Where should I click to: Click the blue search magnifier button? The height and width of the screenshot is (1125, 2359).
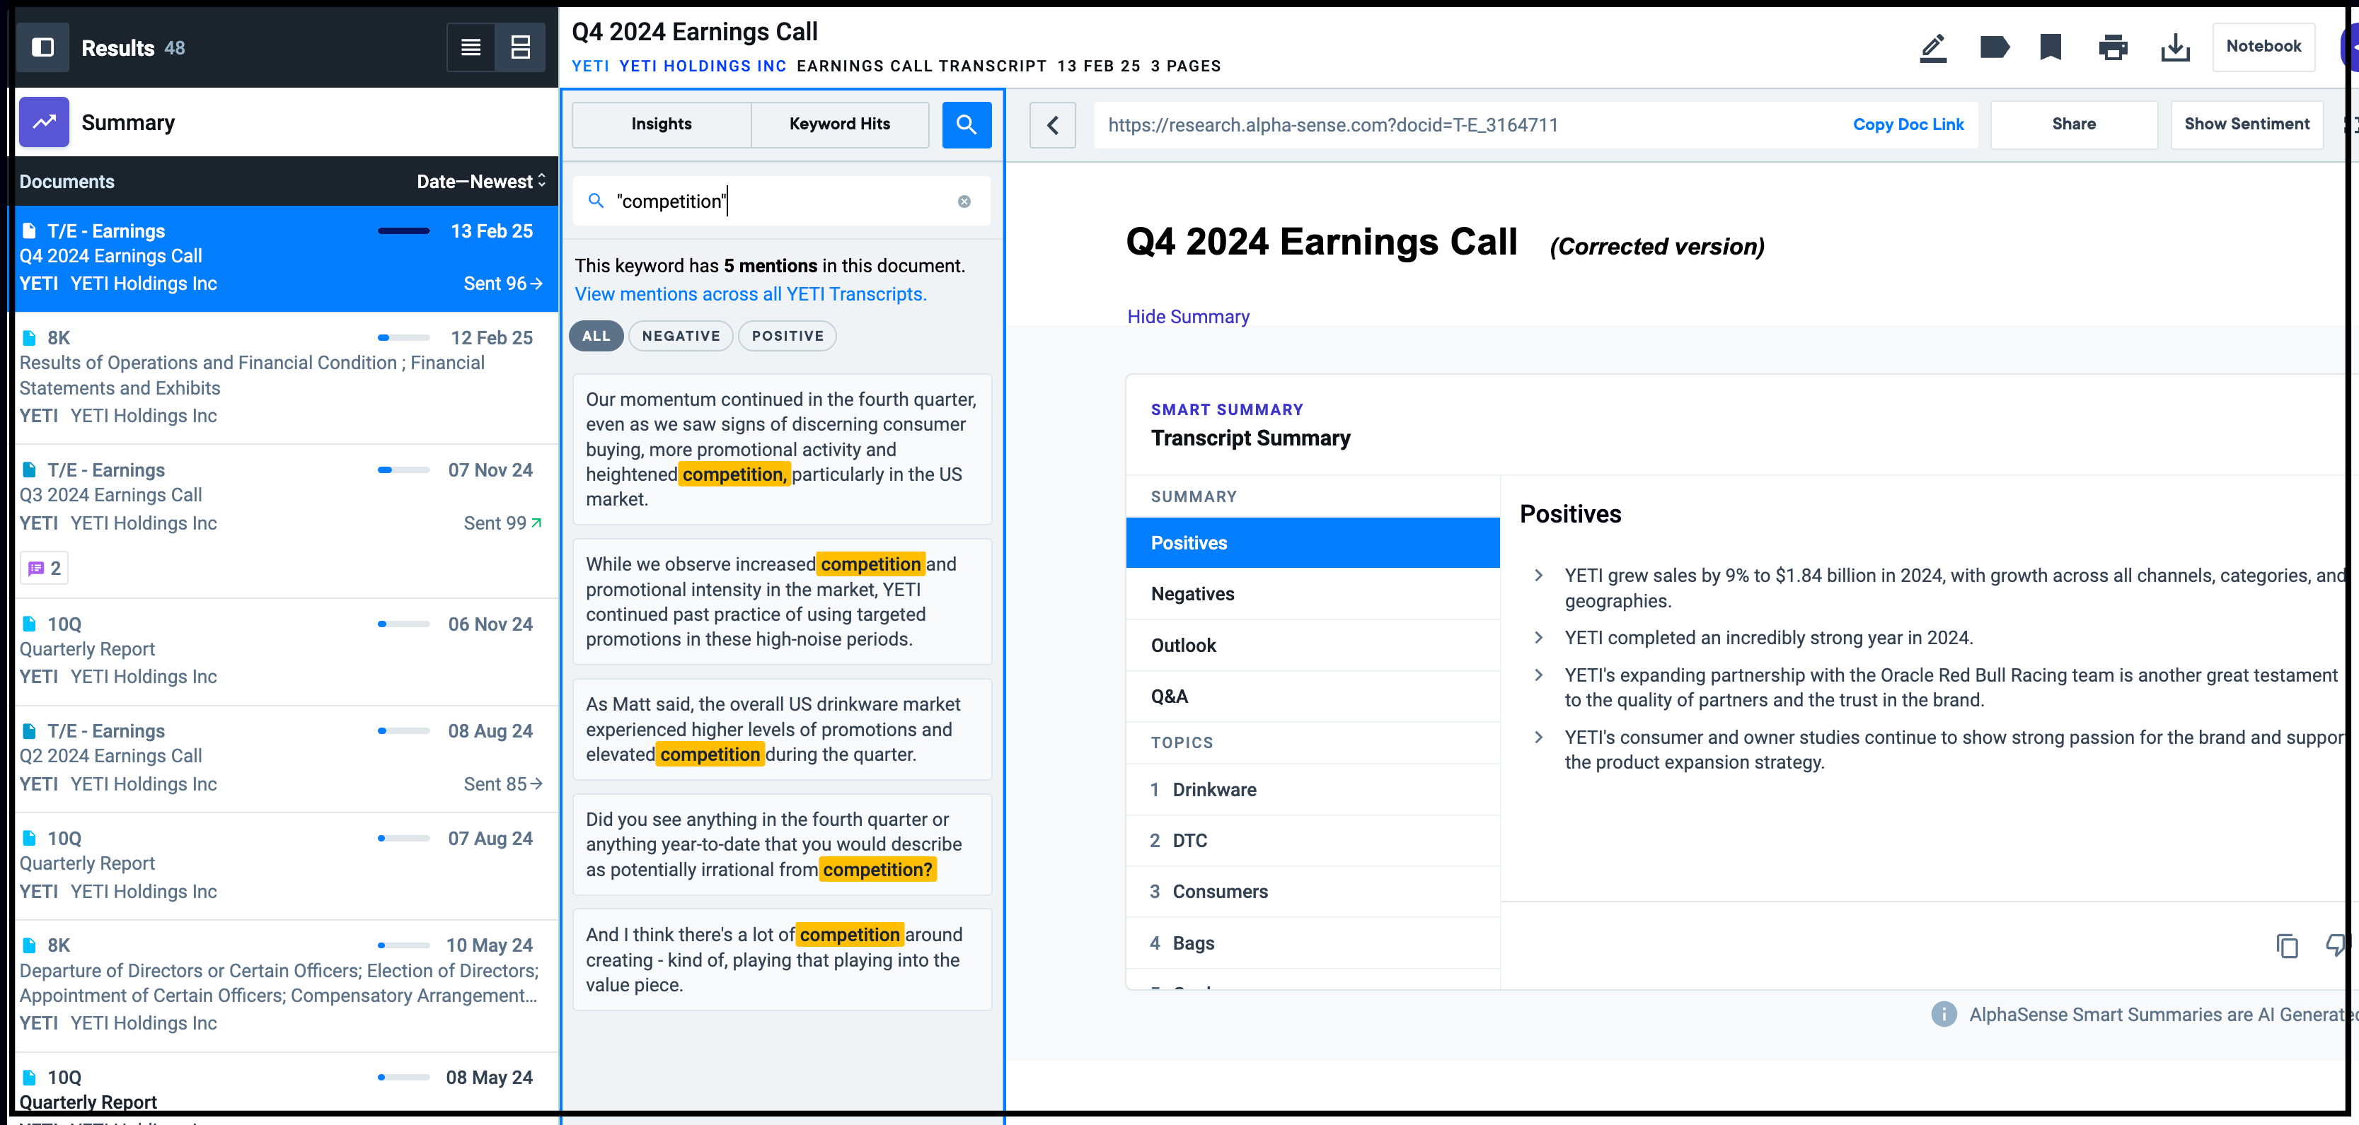coord(966,124)
